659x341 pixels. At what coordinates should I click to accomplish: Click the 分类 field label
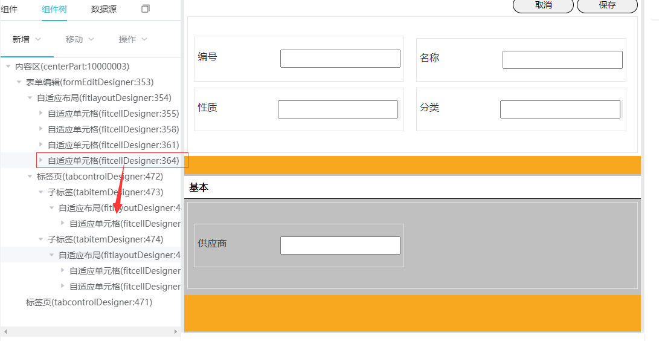[429, 108]
